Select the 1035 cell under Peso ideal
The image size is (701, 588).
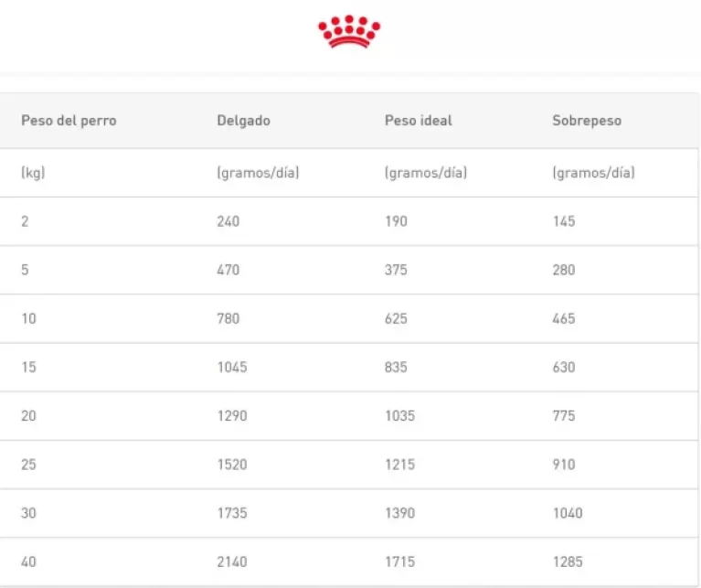tap(399, 416)
